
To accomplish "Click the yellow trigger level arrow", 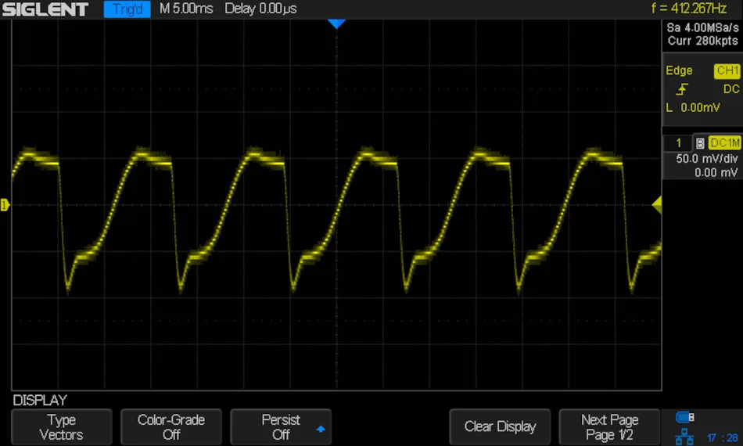I will [657, 205].
